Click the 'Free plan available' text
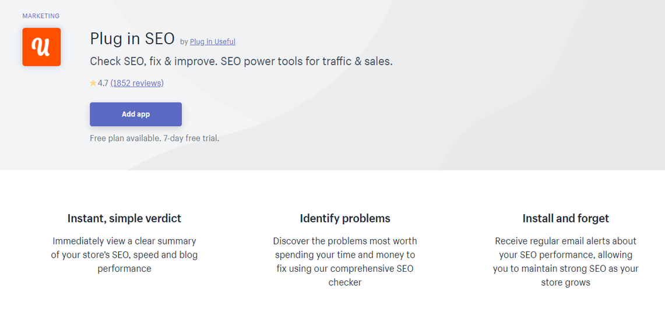 click(125, 139)
